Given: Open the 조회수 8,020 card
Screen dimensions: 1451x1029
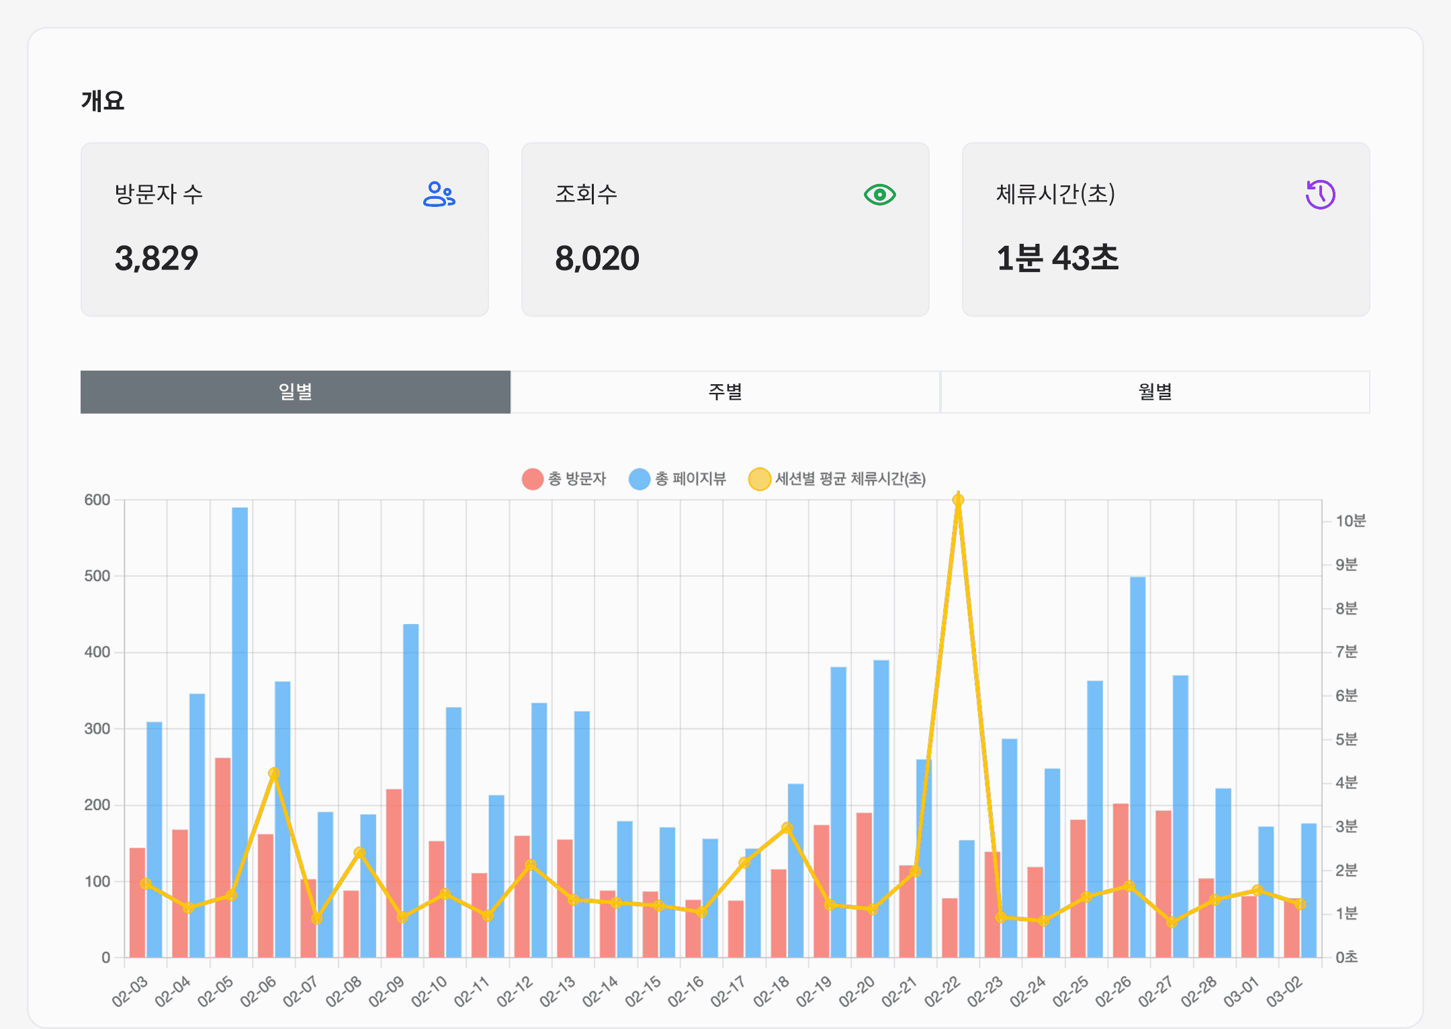Looking at the screenshot, I should (725, 229).
